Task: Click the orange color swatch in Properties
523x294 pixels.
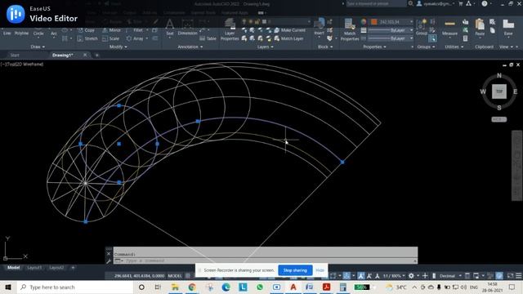Action: [x=374, y=22]
